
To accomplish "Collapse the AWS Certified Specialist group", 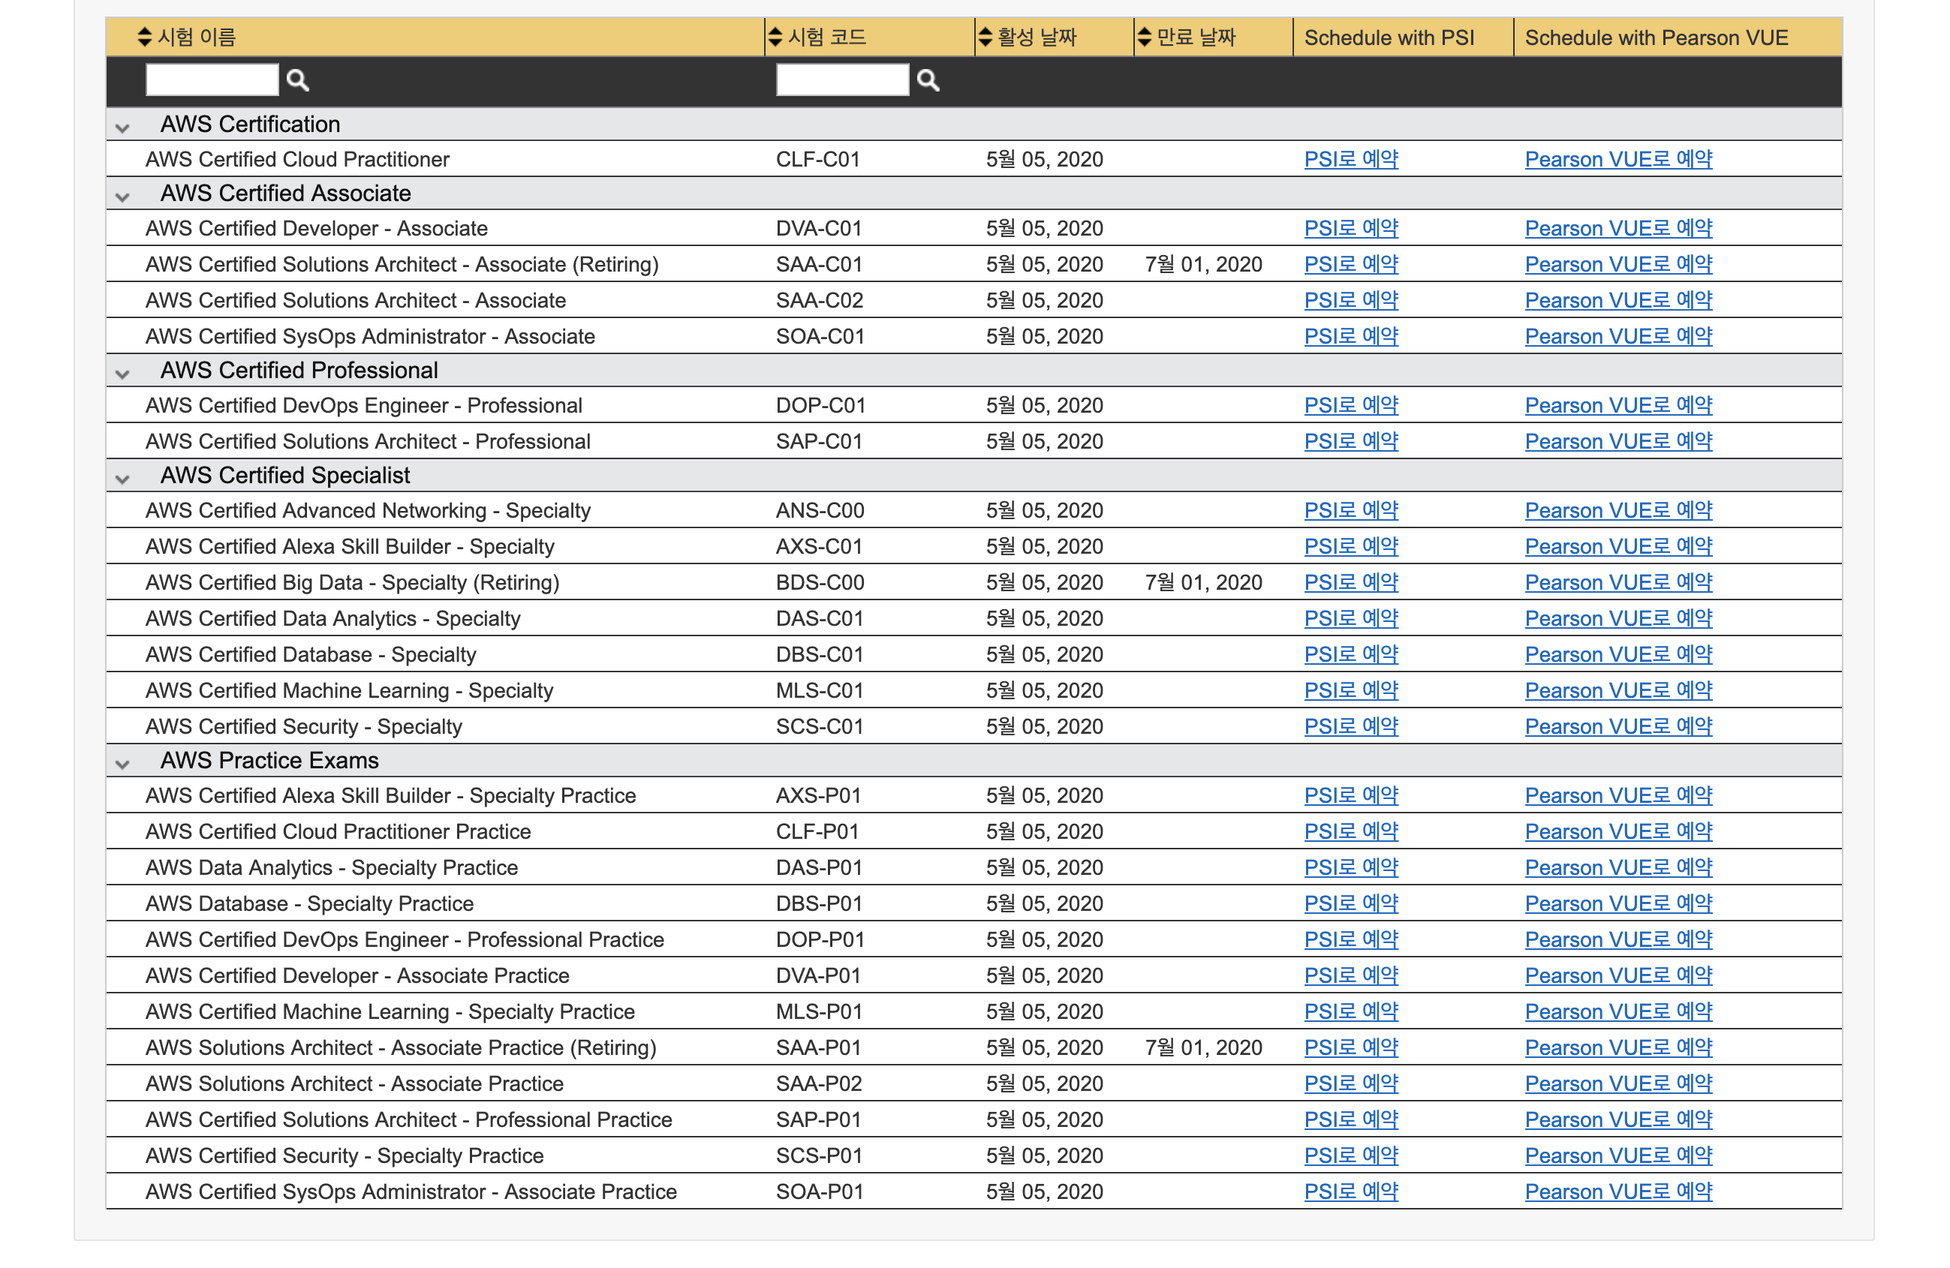I will [x=123, y=479].
